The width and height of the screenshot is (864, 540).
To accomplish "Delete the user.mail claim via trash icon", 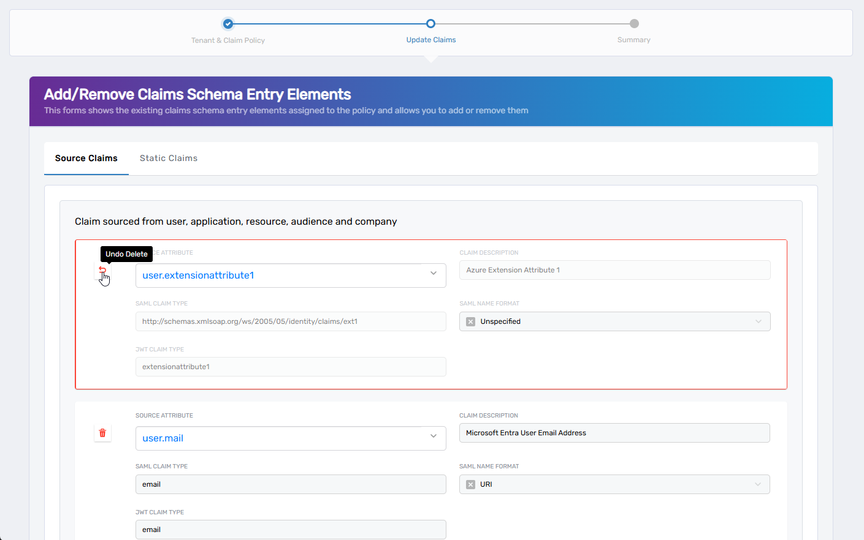I will (102, 433).
